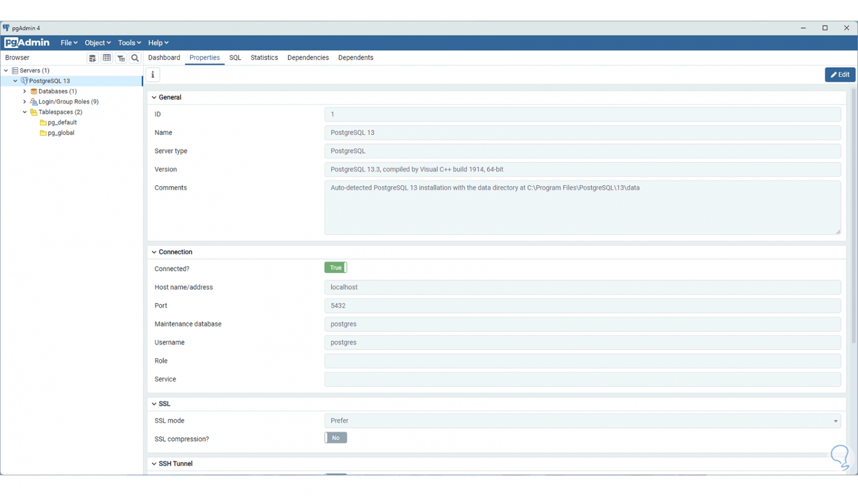Click the pg_global folder icon

(x=43, y=133)
